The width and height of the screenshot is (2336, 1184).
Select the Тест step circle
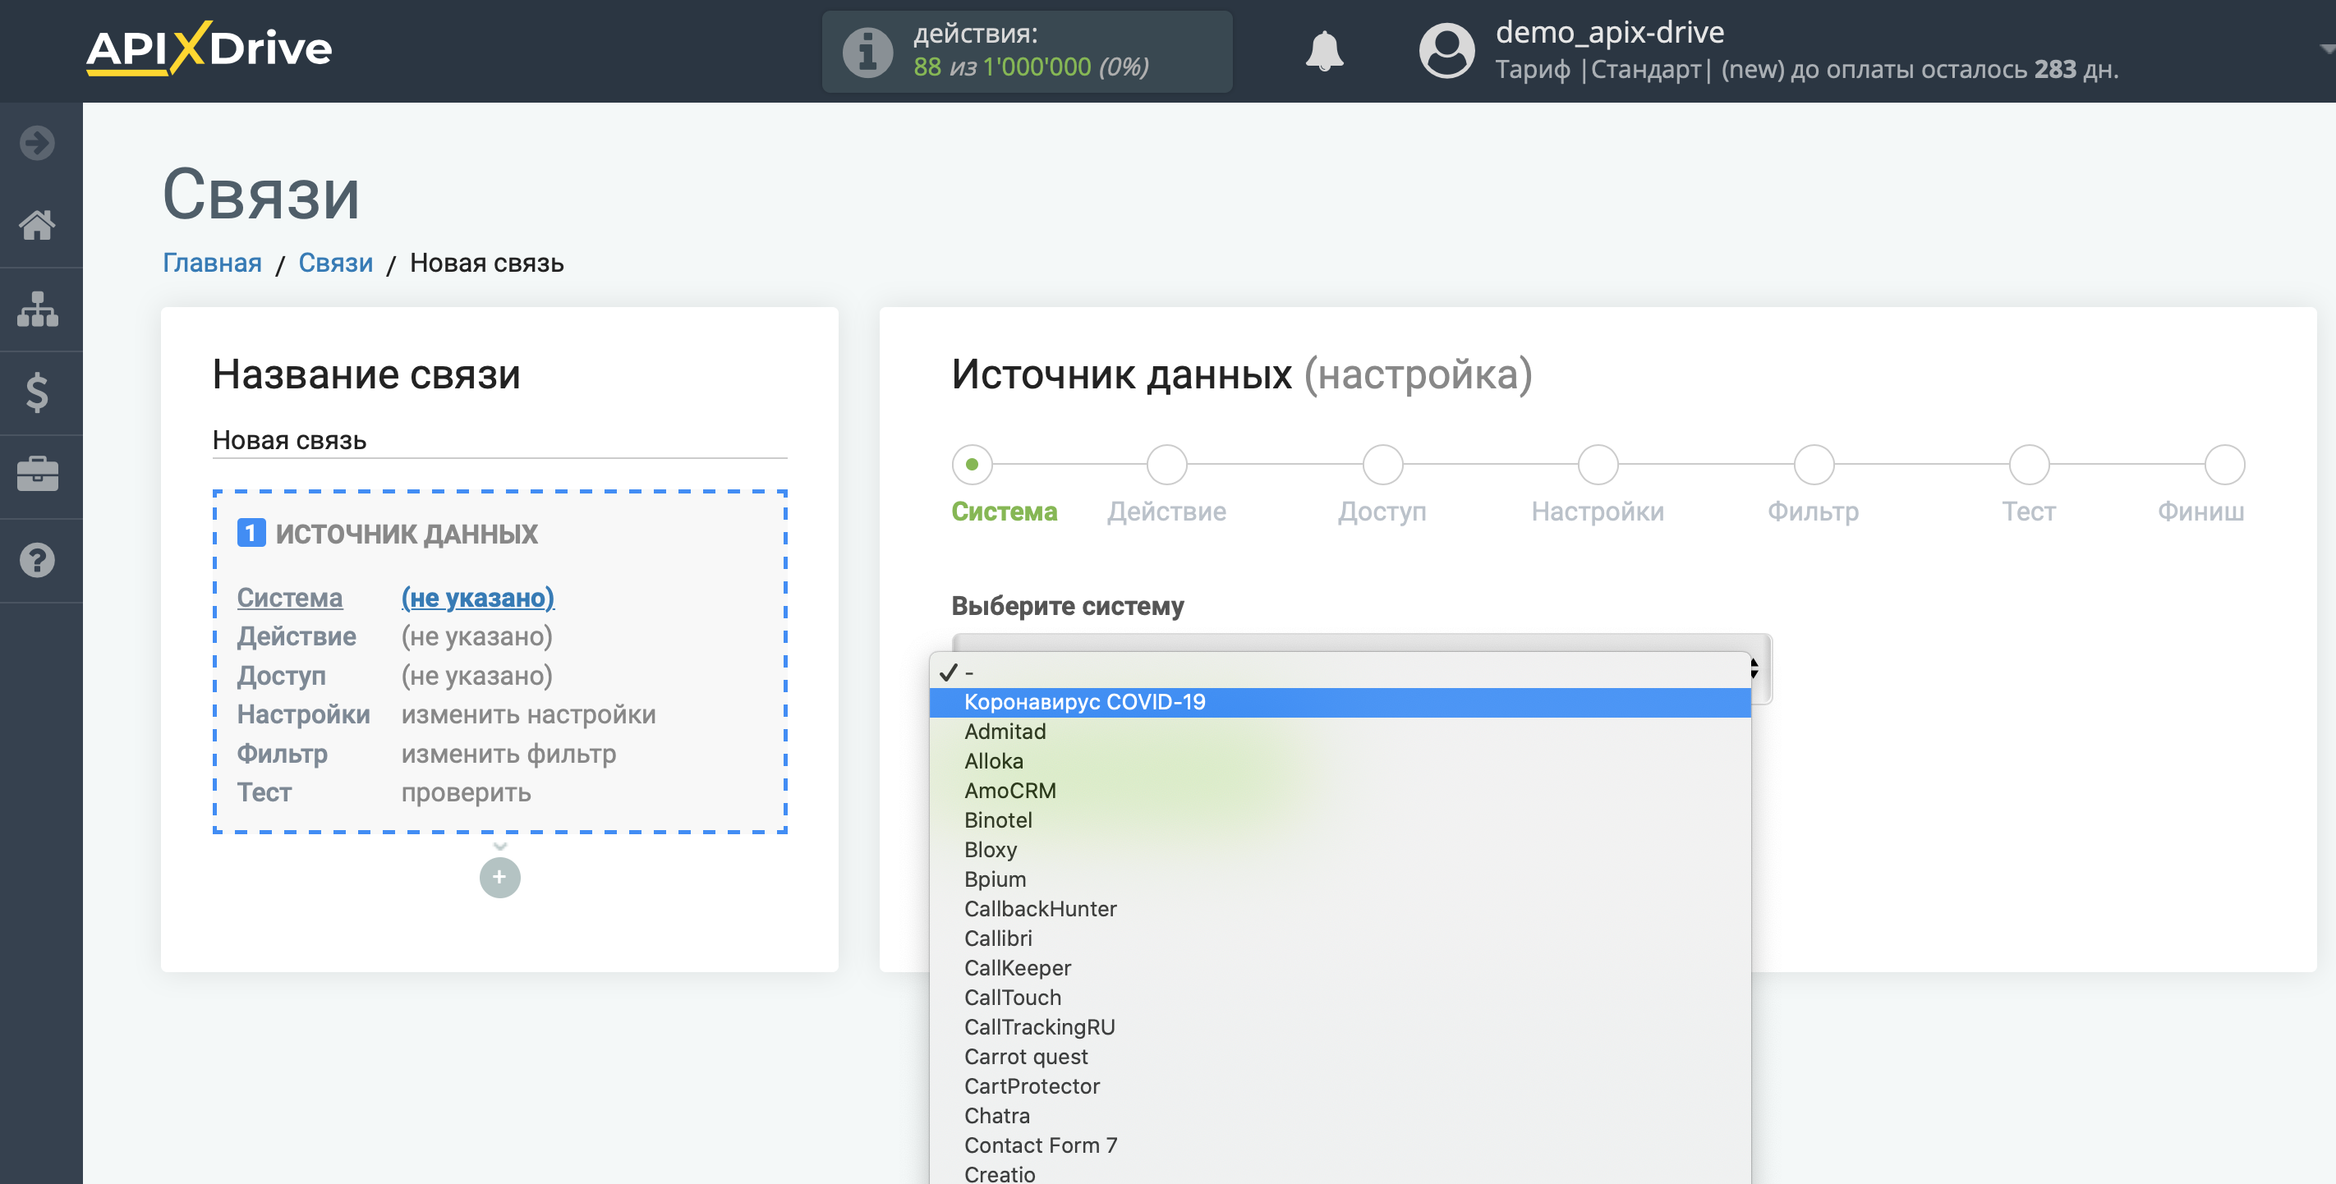pyautogui.click(x=2030, y=464)
